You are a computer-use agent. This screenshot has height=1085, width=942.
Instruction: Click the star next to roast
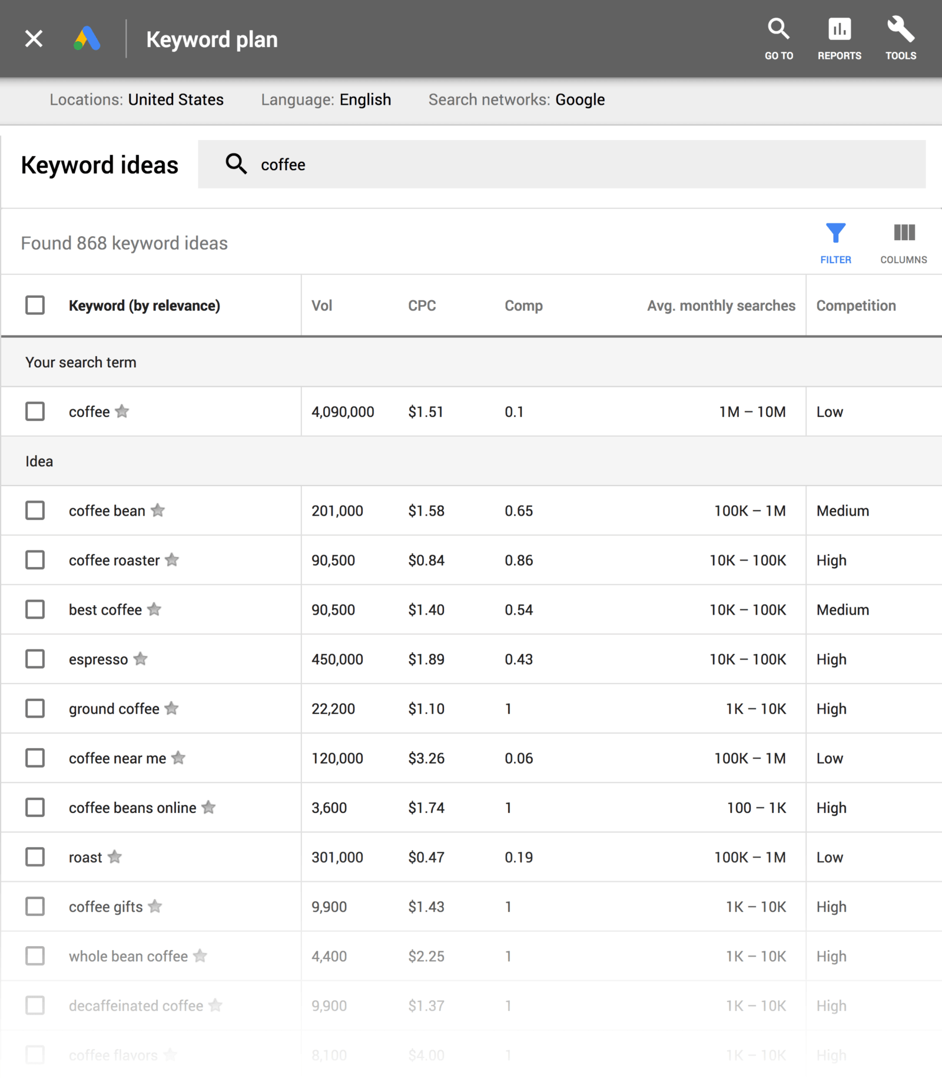click(115, 857)
